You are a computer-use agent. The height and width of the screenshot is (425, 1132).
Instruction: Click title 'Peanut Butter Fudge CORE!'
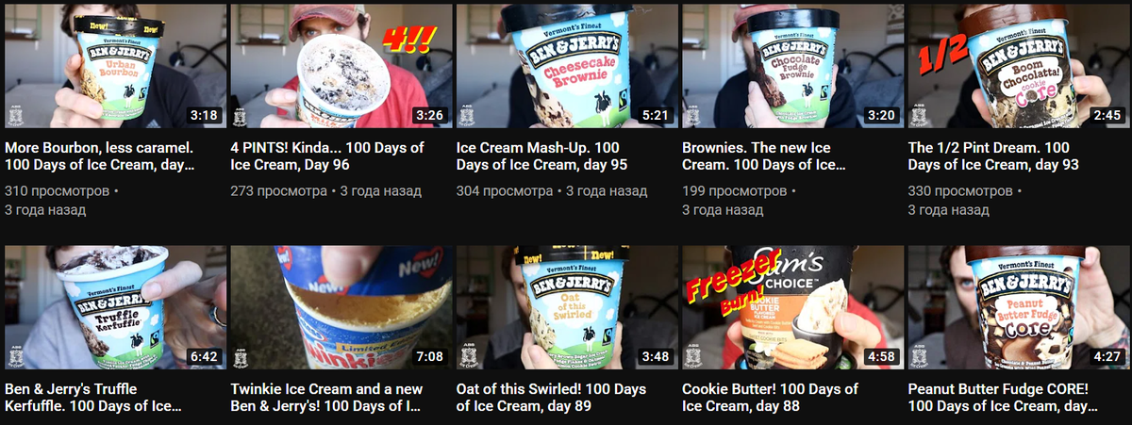point(1004,398)
